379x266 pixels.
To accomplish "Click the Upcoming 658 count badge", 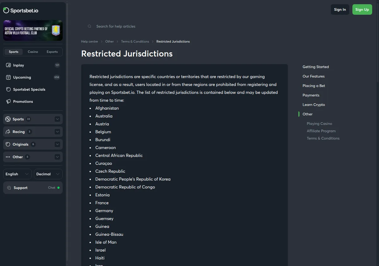I will (x=57, y=77).
